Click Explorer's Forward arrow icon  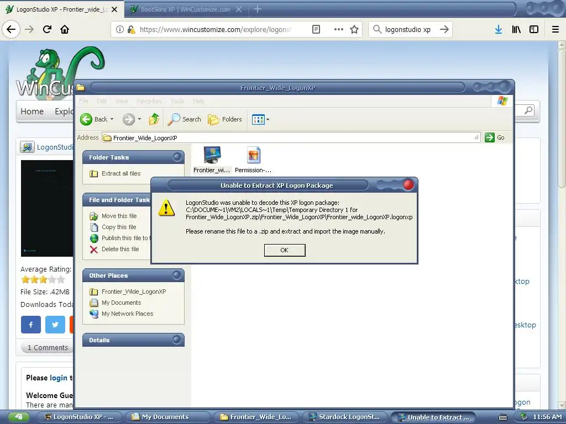click(128, 119)
